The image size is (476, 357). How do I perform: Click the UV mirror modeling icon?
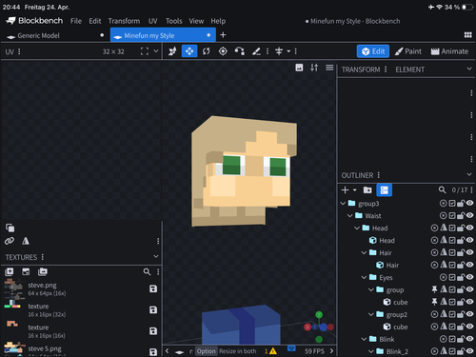[x=26, y=241]
